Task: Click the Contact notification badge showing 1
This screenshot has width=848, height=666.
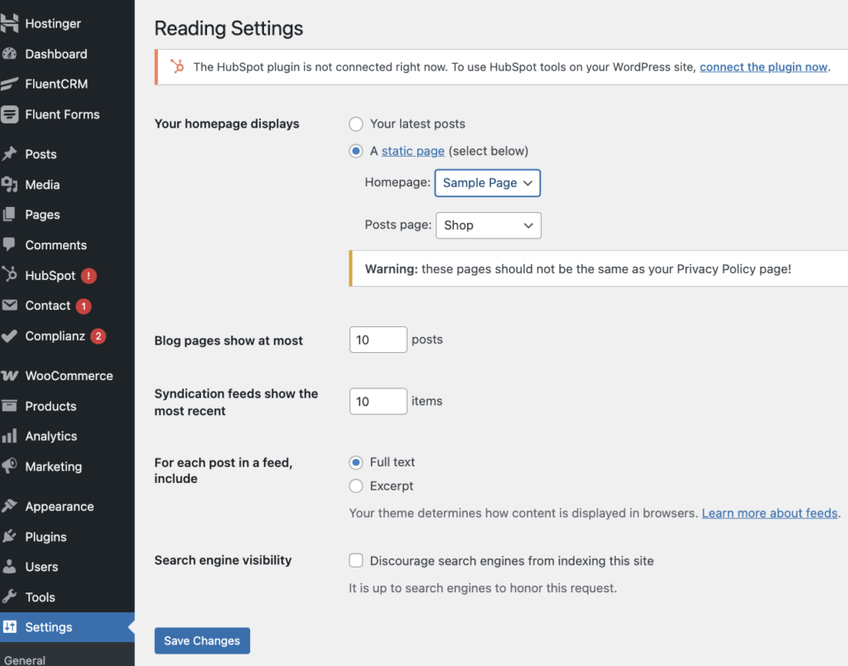Action: pyautogui.click(x=84, y=306)
